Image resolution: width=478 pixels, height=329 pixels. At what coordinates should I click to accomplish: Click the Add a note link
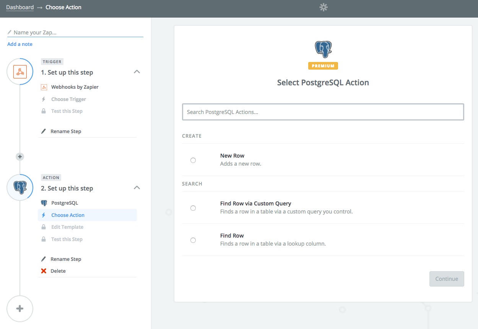click(x=20, y=44)
